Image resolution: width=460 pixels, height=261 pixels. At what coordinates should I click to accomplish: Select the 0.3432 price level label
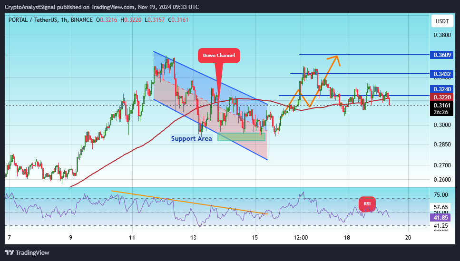[x=442, y=74]
